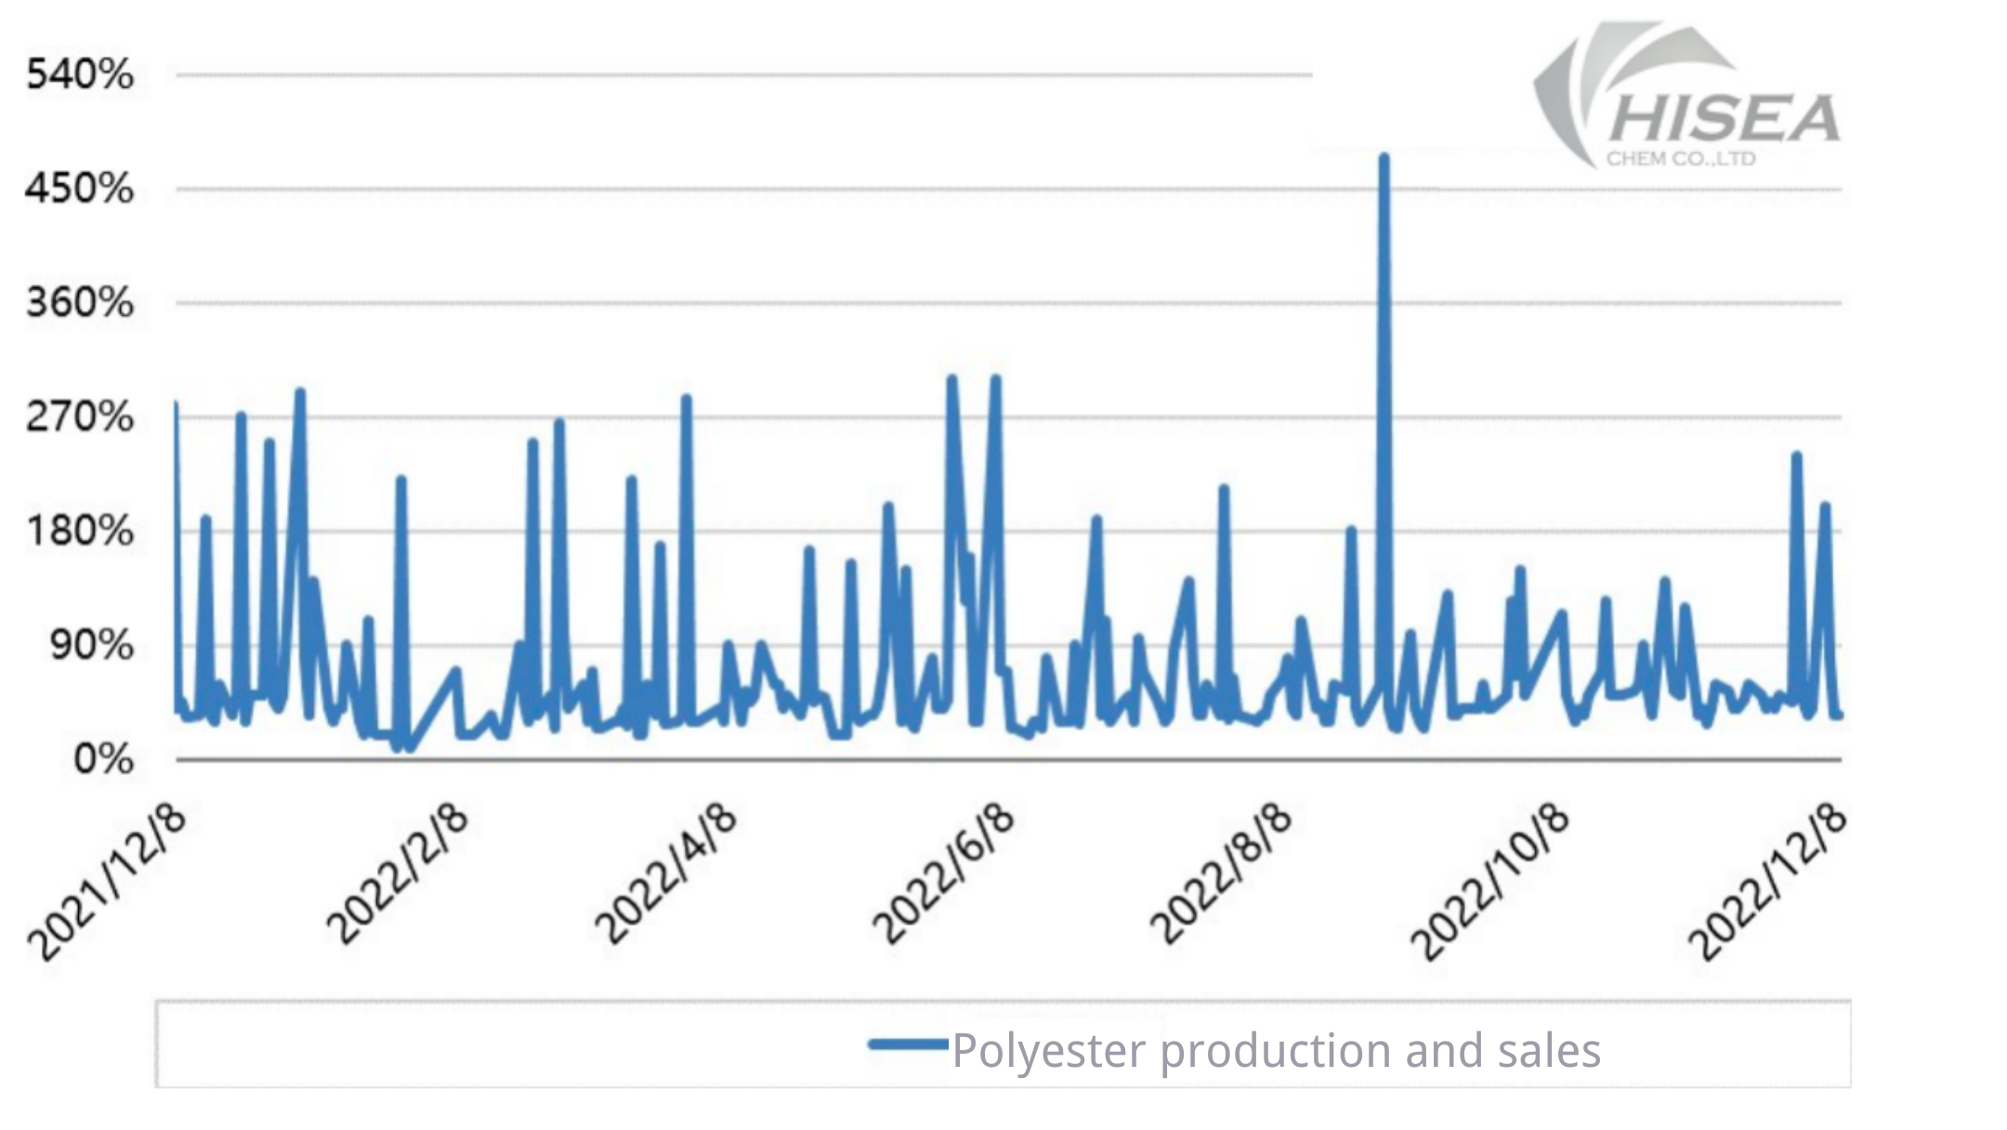Click the 2021/12/8 date axis label
Image resolution: width=2007 pixels, height=1130 pixels.
[x=108, y=880]
